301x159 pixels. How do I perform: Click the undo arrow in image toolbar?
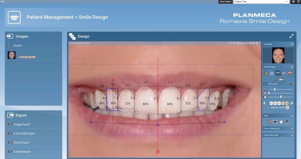pyautogui.click(x=229, y=43)
